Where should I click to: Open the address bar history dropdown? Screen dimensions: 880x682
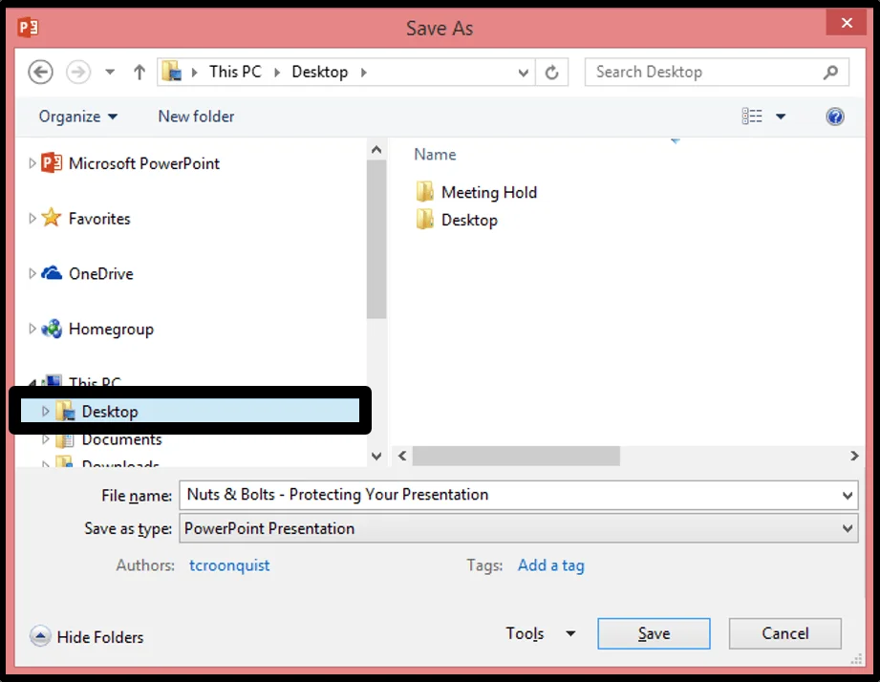click(x=523, y=73)
